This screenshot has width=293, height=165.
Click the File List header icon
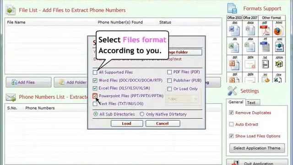coord(11,10)
